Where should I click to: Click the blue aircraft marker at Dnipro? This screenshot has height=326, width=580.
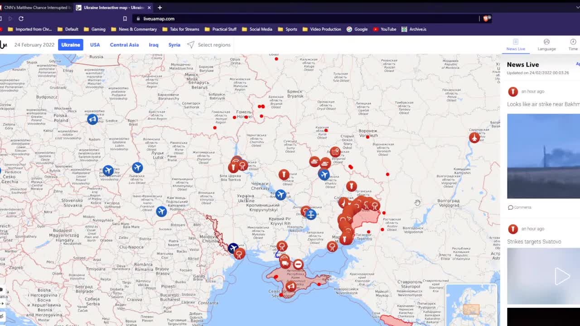[x=311, y=215]
